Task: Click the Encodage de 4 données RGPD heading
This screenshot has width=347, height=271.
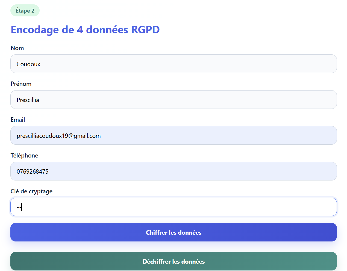Action: click(x=85, y=30)
